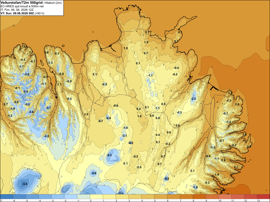Click the -2.4 temperature value
The width and height of the screenshot is (270, 202).
[108, 118]
